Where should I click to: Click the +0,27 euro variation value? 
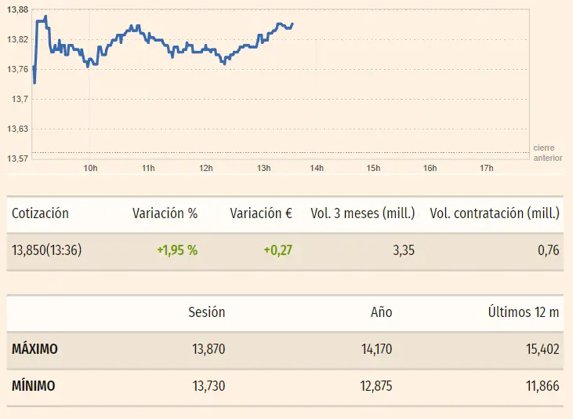tap(277, 251)
